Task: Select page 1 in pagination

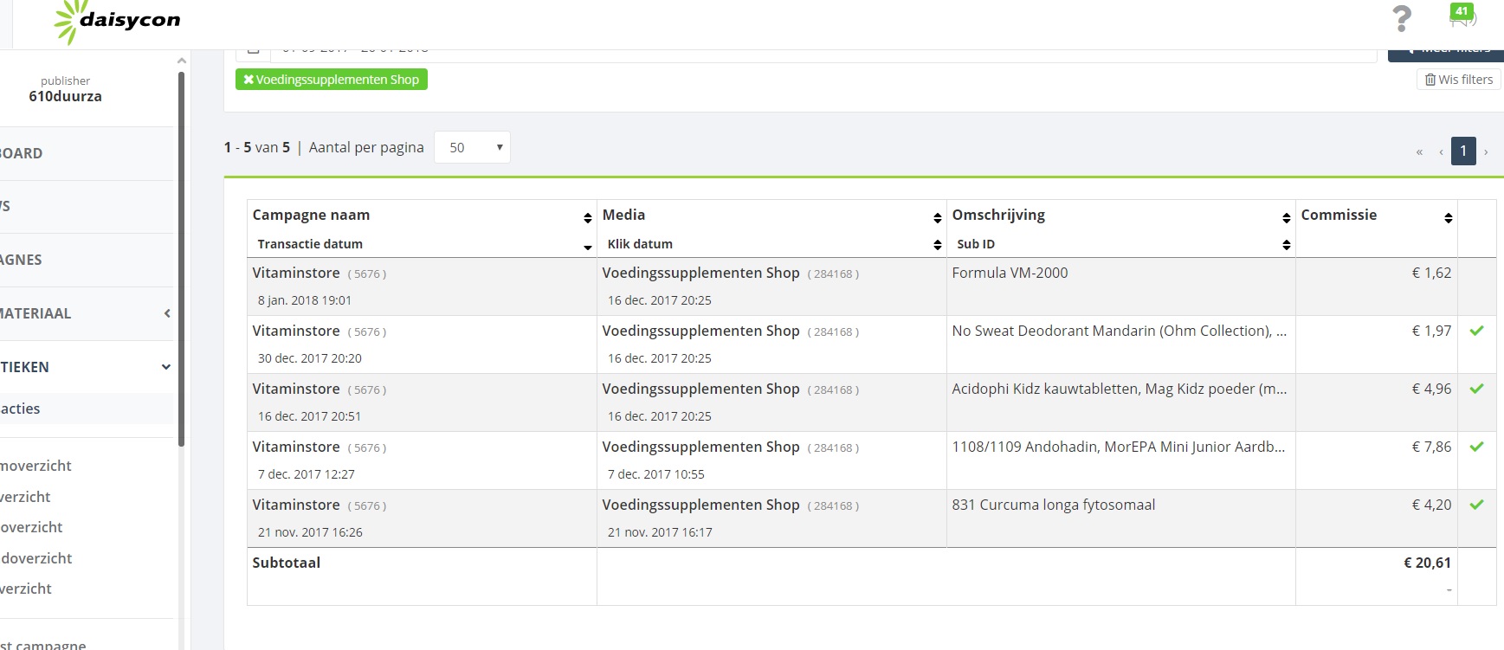Action: pos(1463,151)
